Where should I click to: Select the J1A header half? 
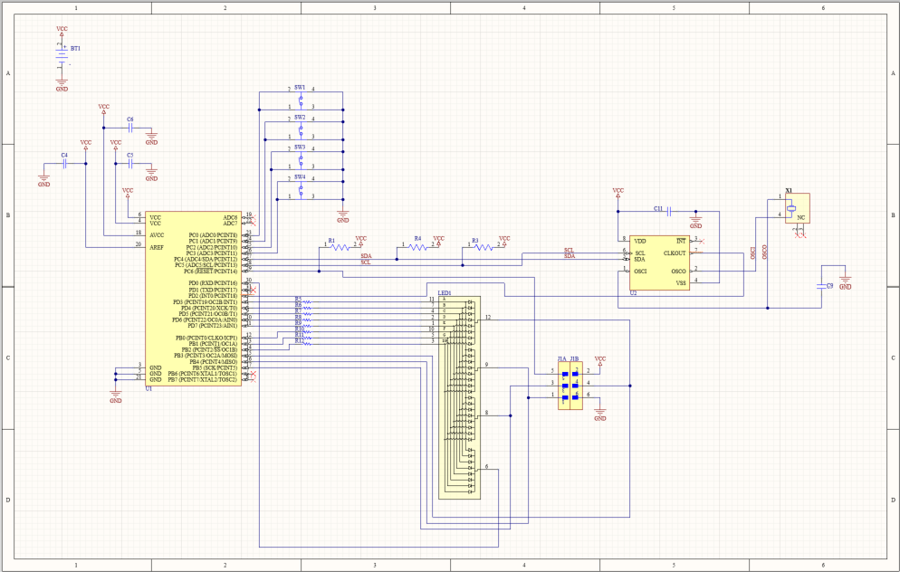564,386
